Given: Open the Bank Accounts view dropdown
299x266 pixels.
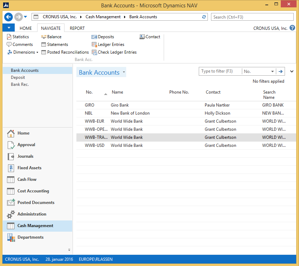Looking at the screenshot, I should tap(124, 73).
